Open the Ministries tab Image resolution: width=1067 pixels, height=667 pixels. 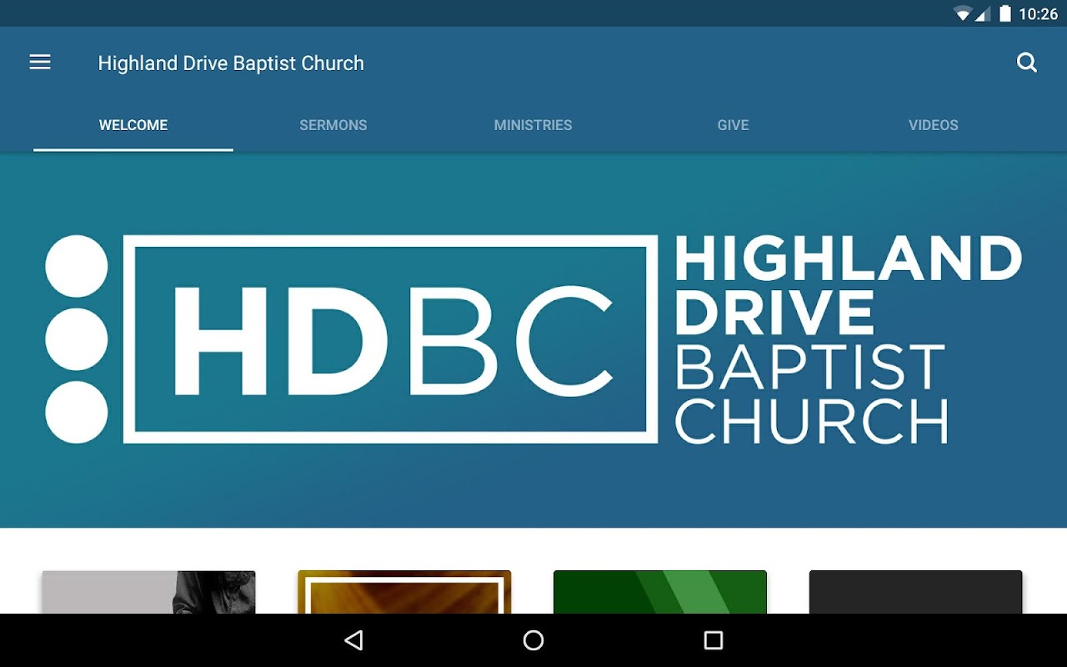(533, 125)
